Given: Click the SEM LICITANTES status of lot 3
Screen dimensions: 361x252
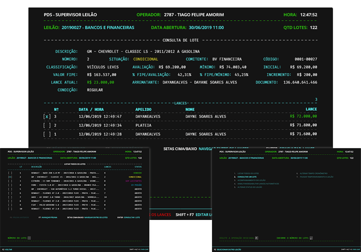Looking at the screenshot, I should pyautogui.click(x=134, y=181).
